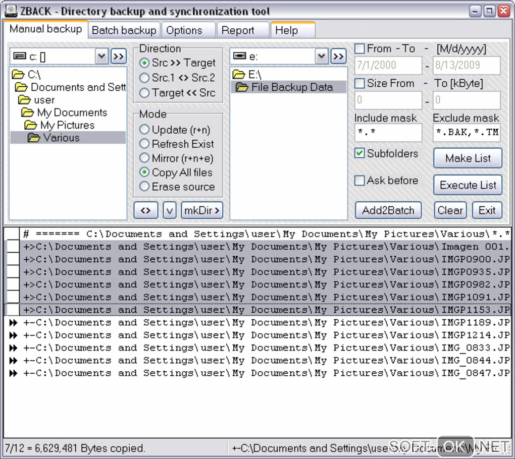Click the From date field 7/1/2000
This screenshot has height=459, width=515.
(388, 65)
